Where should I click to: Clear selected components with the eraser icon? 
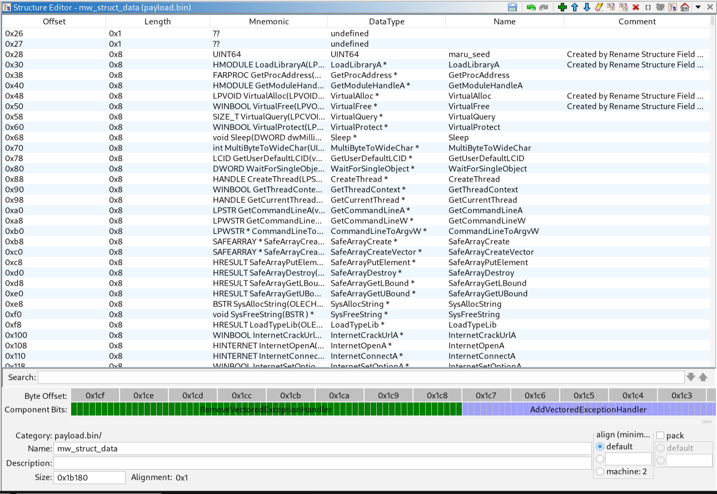(x=599, y=7)
